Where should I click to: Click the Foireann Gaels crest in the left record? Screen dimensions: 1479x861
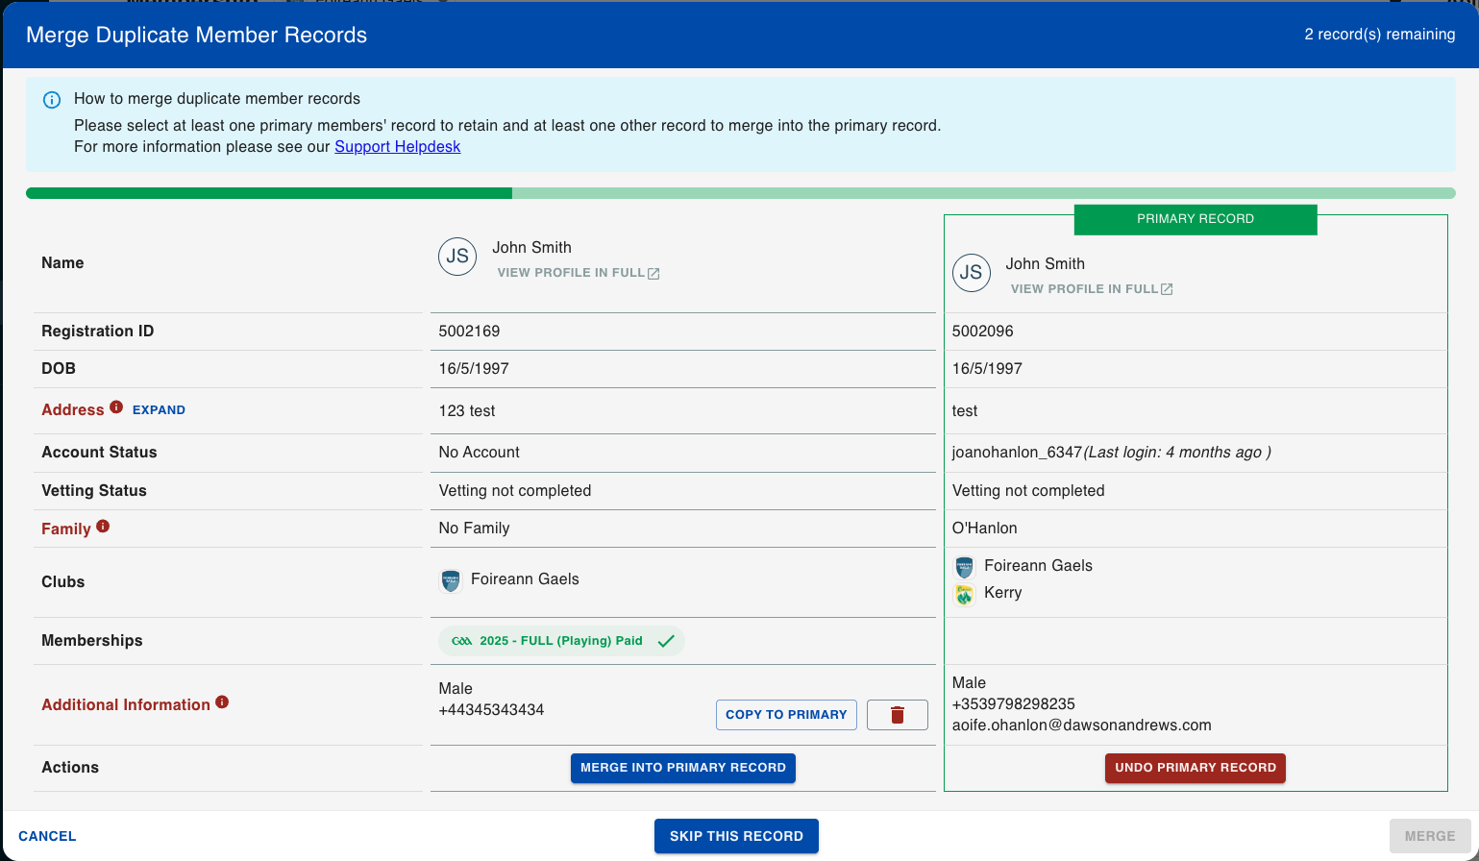pos(450,580)
